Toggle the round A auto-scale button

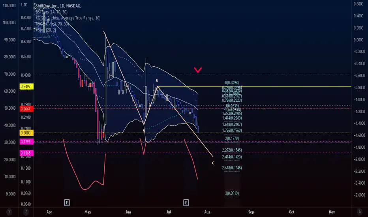click(x=360, y=212)
